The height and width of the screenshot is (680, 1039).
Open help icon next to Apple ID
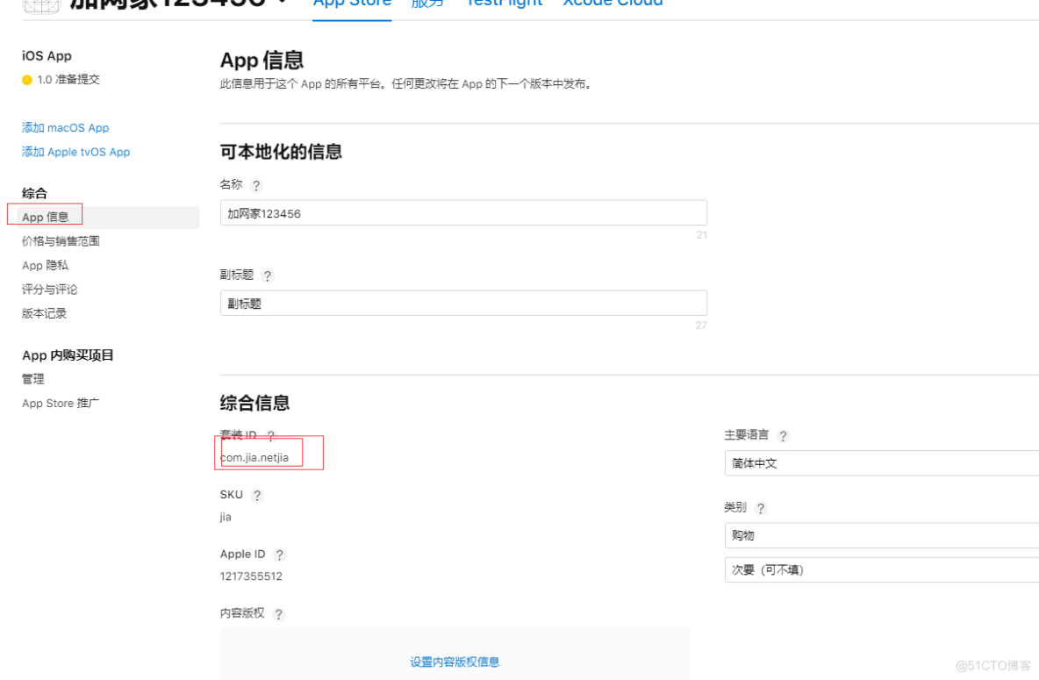pyautogui.click(x=279, y=555)
